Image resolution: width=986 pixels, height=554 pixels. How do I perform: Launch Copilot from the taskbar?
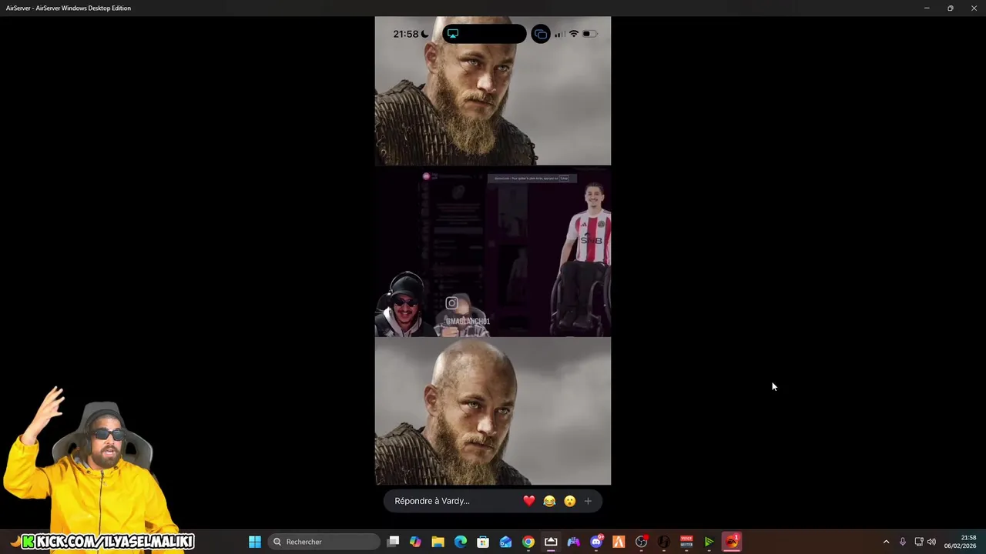coord(415,542)
